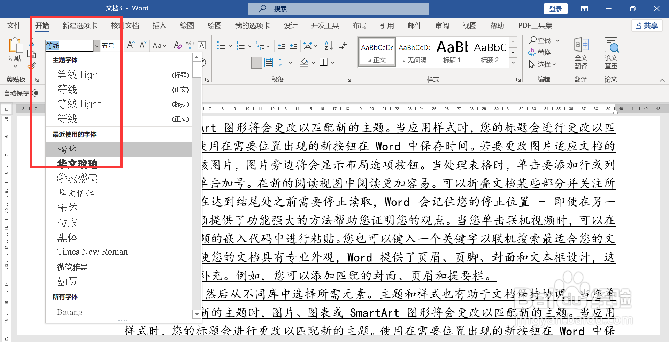
Task: Choose the 华文彩云 font
Action: [119, 179]
